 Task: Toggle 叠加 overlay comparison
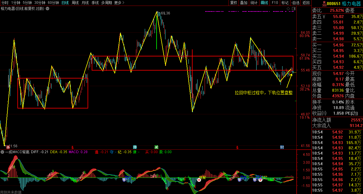244,3
